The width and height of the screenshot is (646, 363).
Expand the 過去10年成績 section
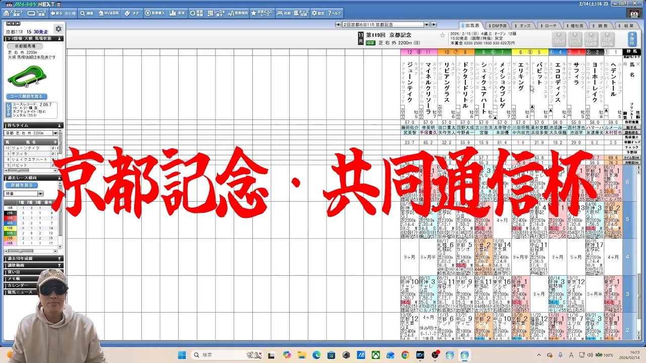(x=60, y=258)
